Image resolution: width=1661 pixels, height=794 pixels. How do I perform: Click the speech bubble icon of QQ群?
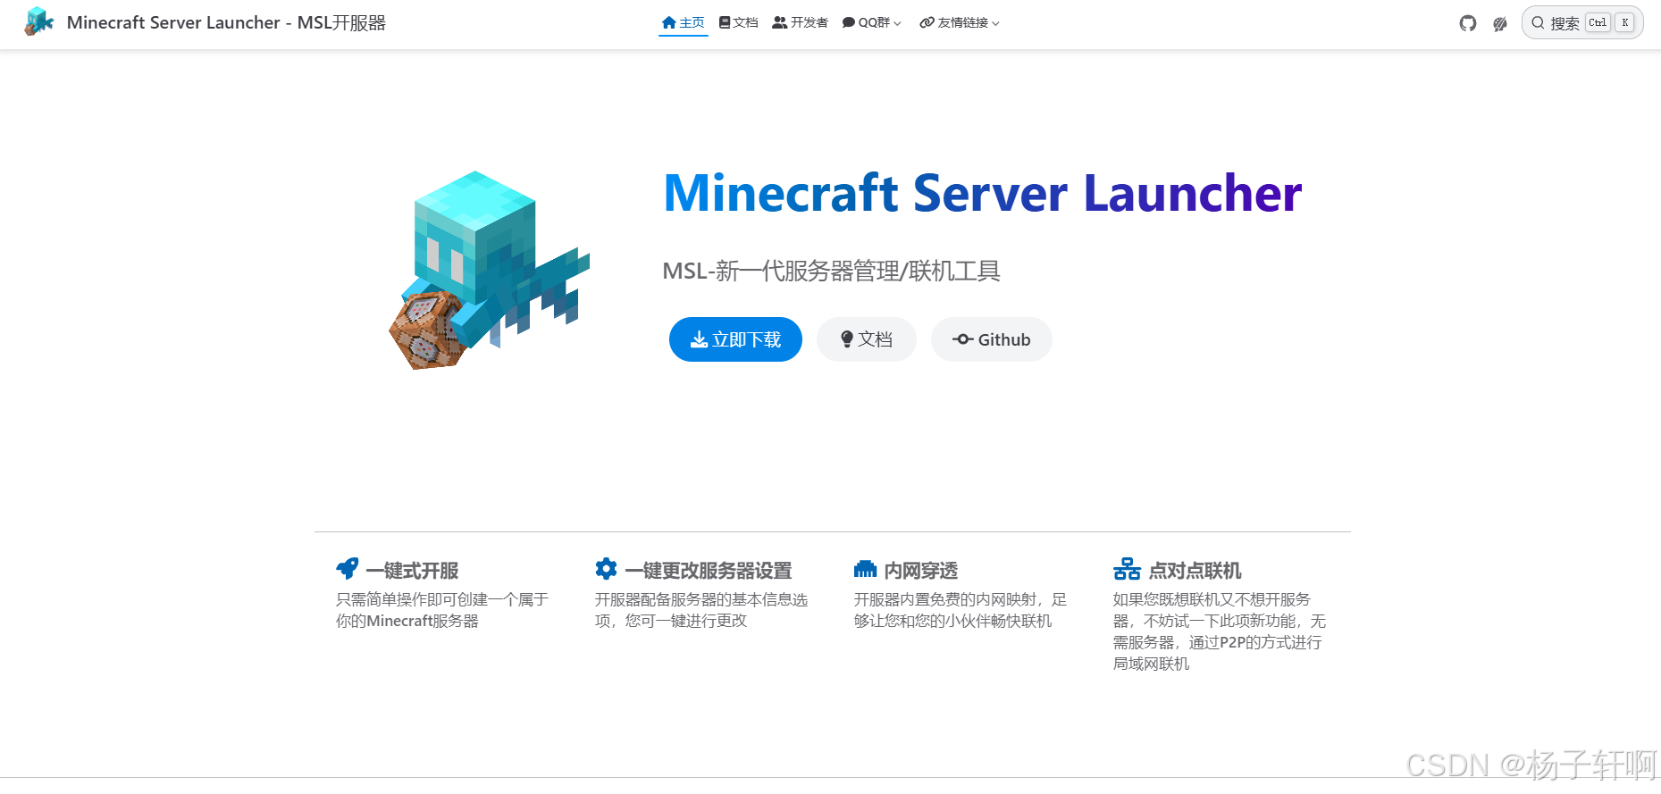coord(849,22)
